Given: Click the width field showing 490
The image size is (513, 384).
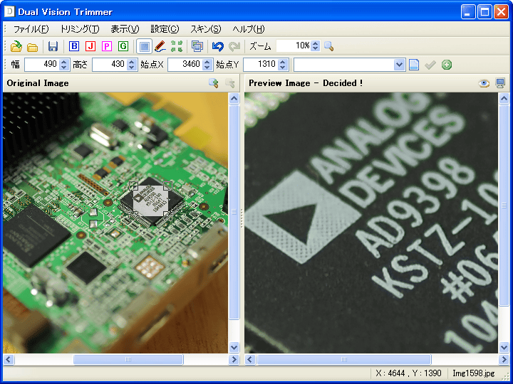Looking at the screenshot, I should point(41,64).
